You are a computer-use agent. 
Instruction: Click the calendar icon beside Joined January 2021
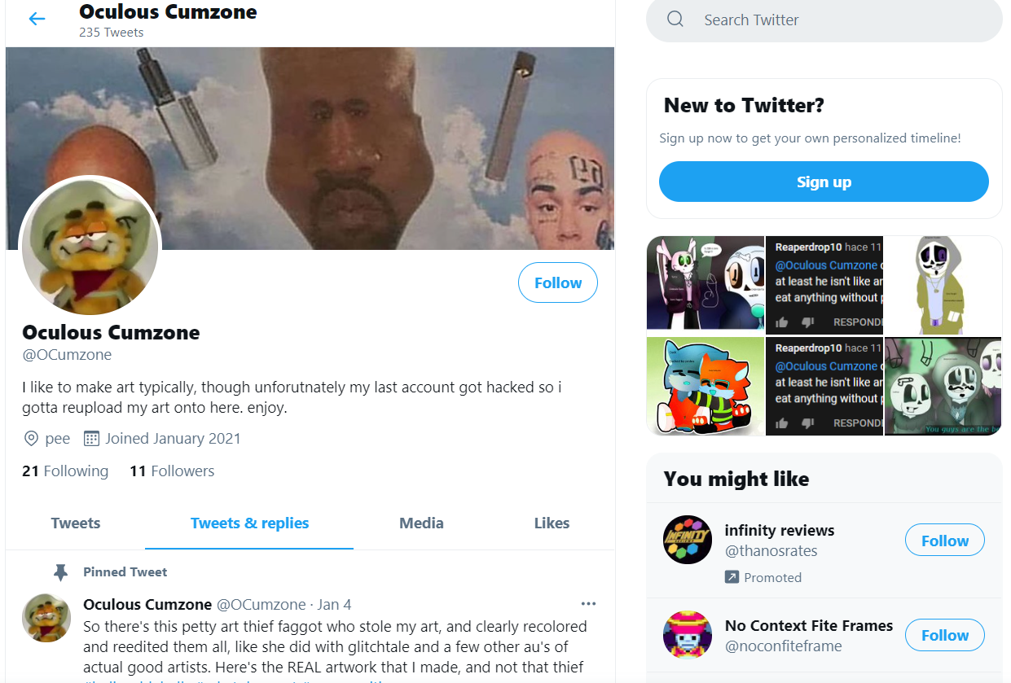[x=91, y=439]
